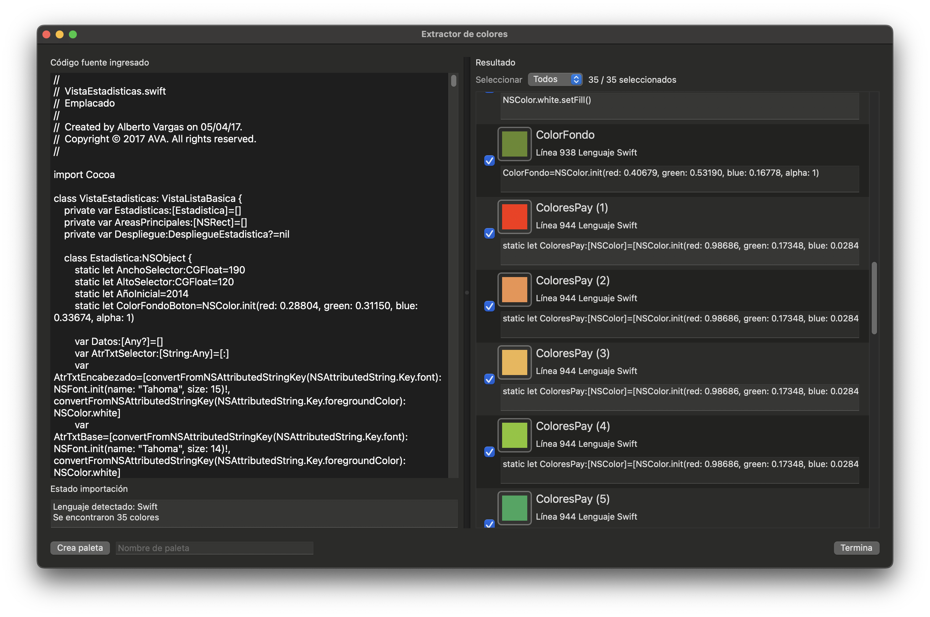Click the Termina button
Image resolution: width=930 pixels, height=617 pixels.
point(856,548)
